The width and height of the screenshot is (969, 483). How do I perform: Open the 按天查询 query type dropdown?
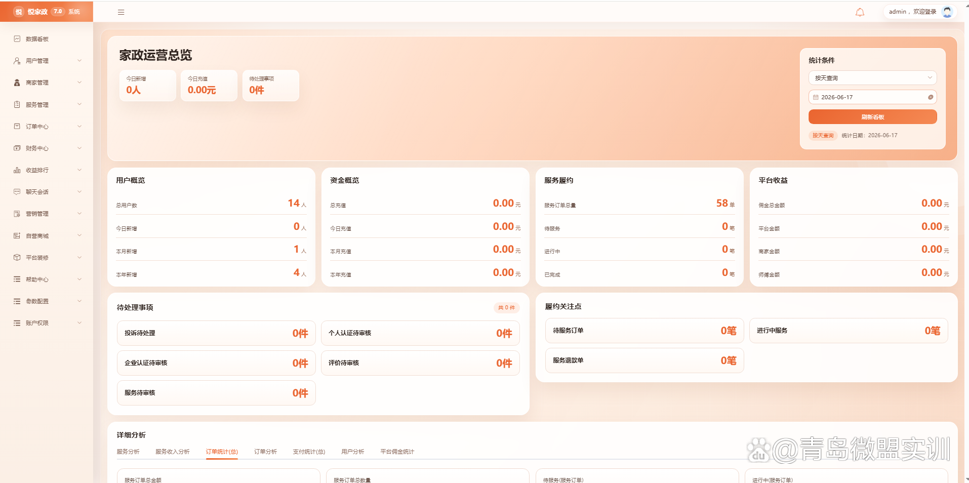point(873,78)
